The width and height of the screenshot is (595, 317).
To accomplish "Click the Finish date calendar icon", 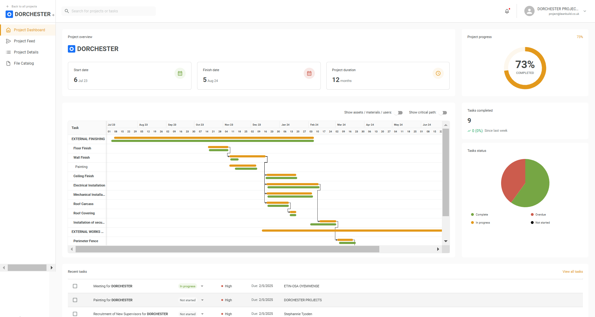I will click(x=309, y=73).
